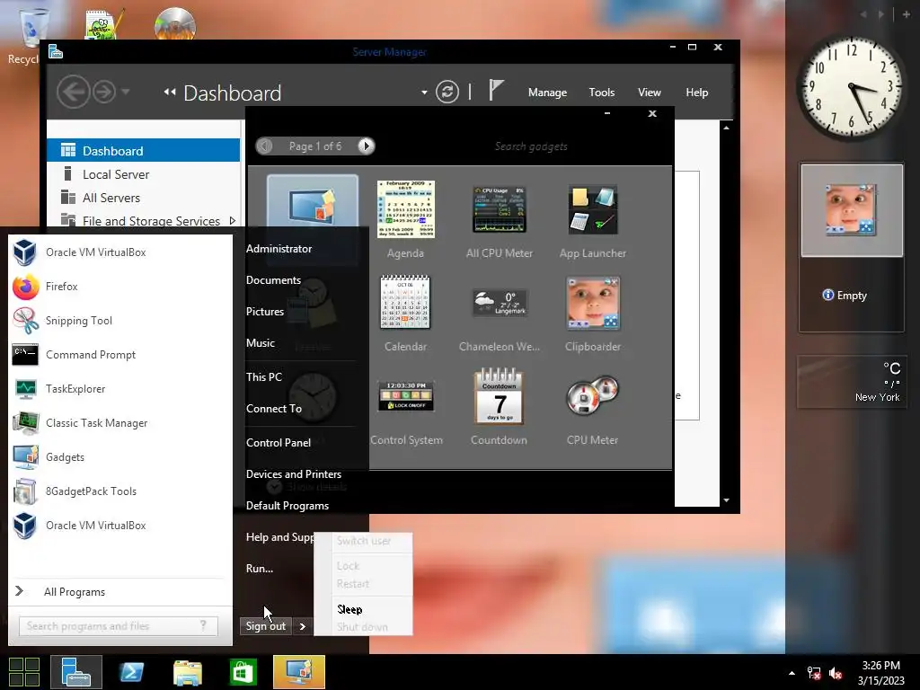
Task: Click the muted volume tray icon
Action: pyautogui.click(x=836, y=674)
